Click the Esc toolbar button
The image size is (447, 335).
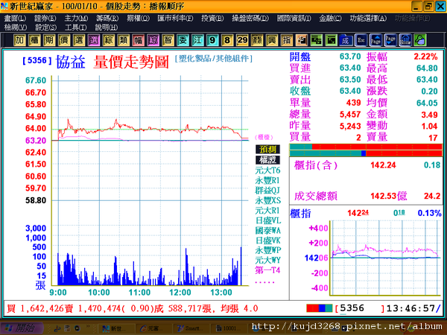[361, 40]
